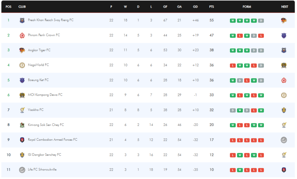Click the Preah Khan Reach Svay Rieng club crest
Screen dimensions: 297x179
coord(22,20)
